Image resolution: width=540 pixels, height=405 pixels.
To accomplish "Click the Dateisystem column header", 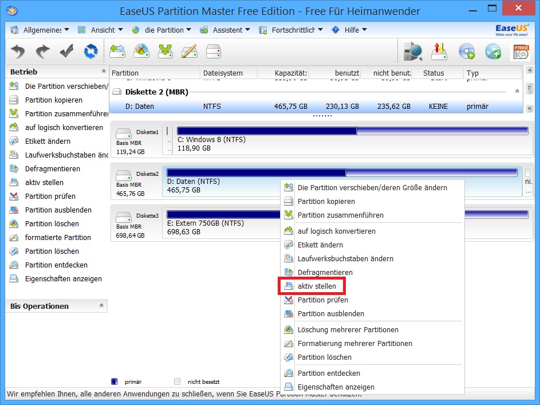I will point(228,73).
